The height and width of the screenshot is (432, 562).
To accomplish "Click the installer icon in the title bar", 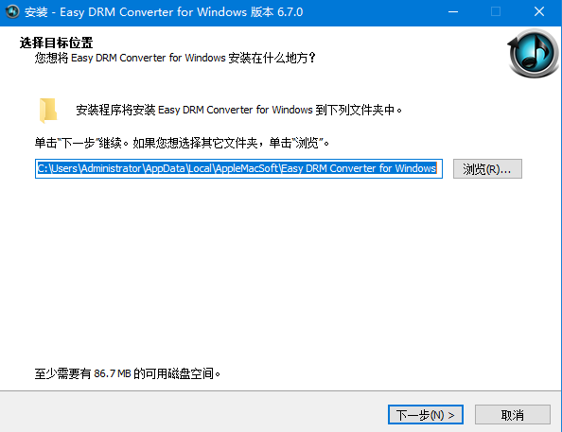I will 13,12.
